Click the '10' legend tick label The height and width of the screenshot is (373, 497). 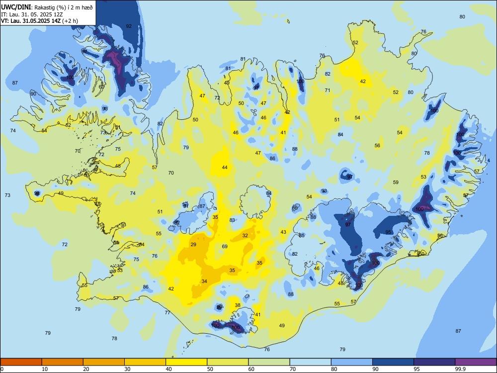pos(45,369)
